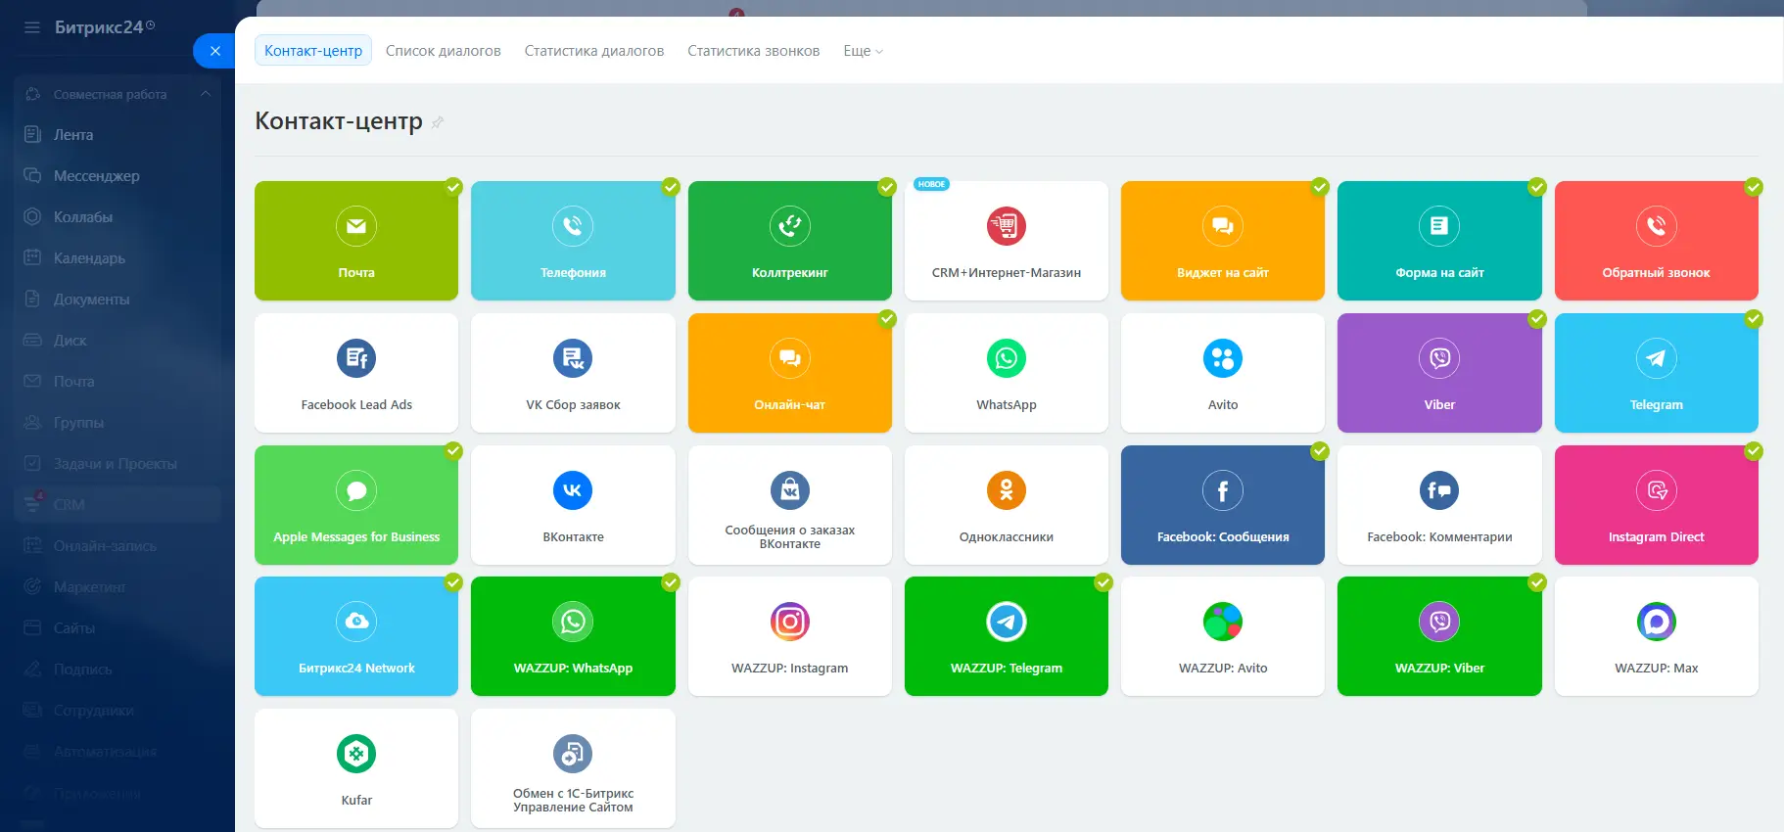Open the Форма на сайт tile

(x=1439, y=241)
